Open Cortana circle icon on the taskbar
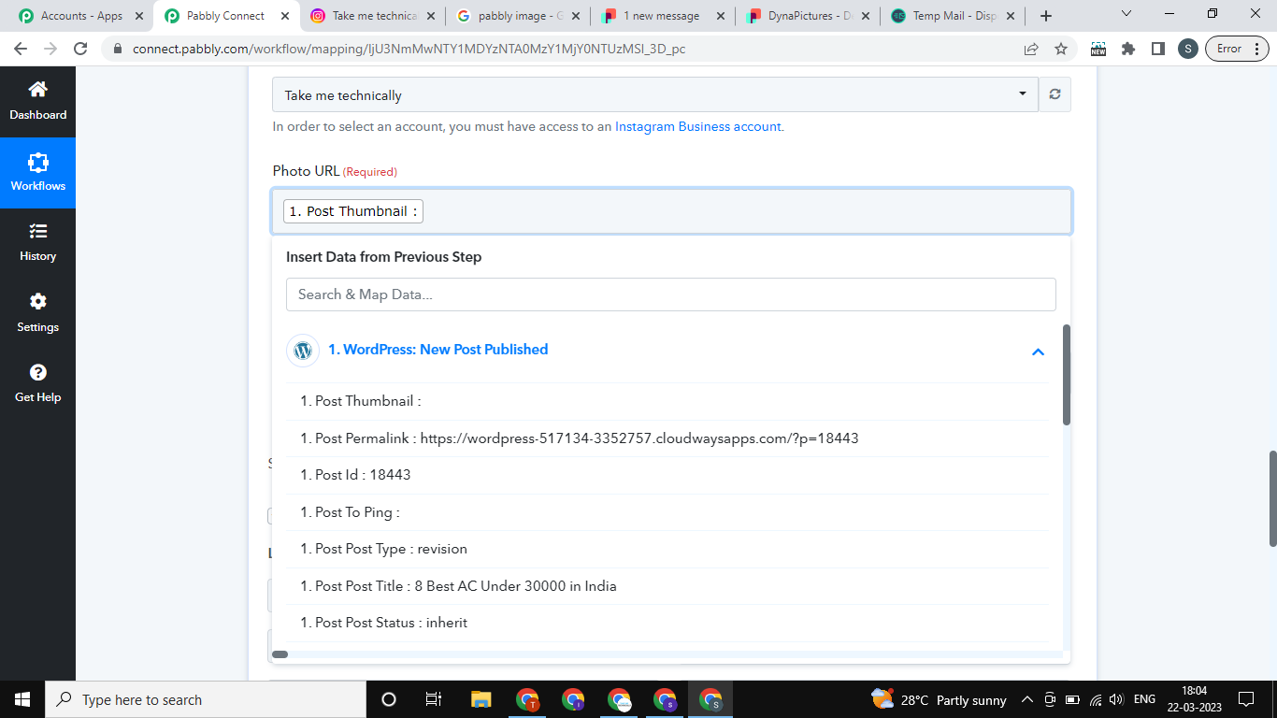Screen dimensions: 1277x718 pos(389,699)
